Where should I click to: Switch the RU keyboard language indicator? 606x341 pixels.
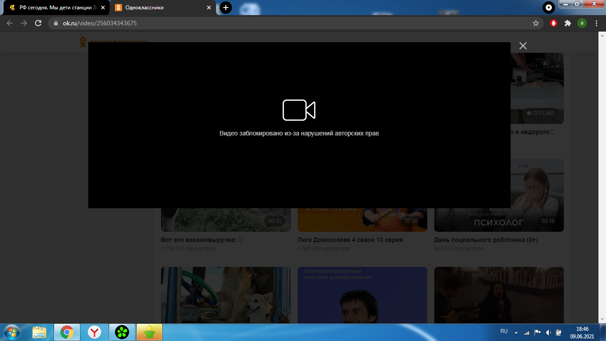pos(504,331)
